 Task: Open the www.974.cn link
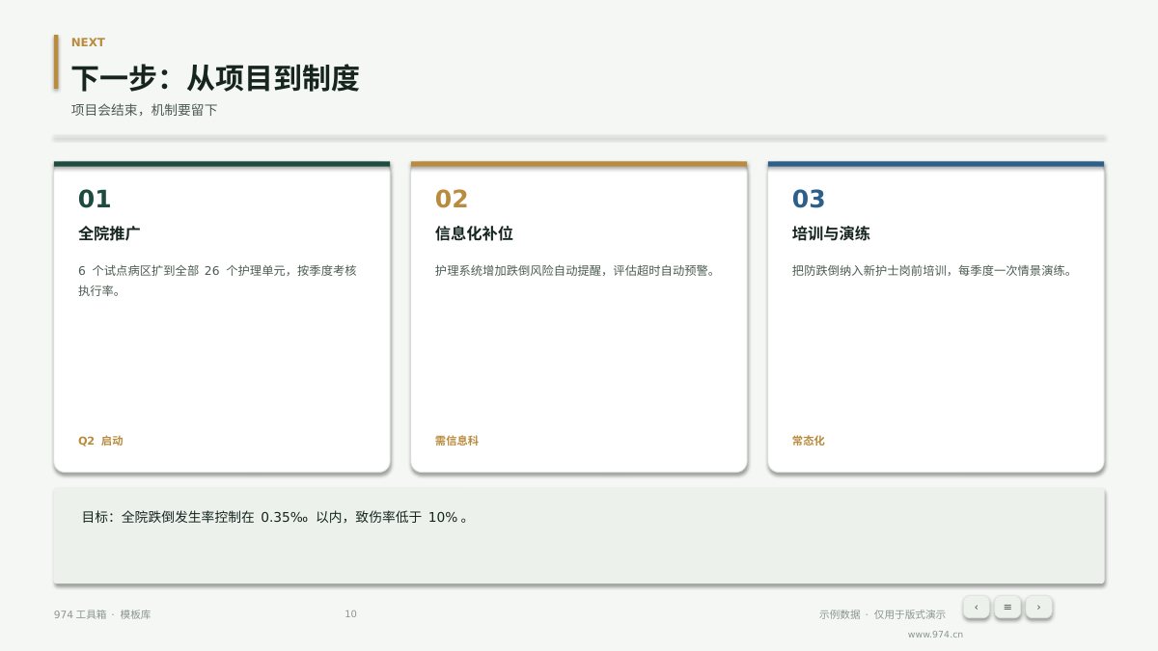pyautogui.click(x=935, y=635)
